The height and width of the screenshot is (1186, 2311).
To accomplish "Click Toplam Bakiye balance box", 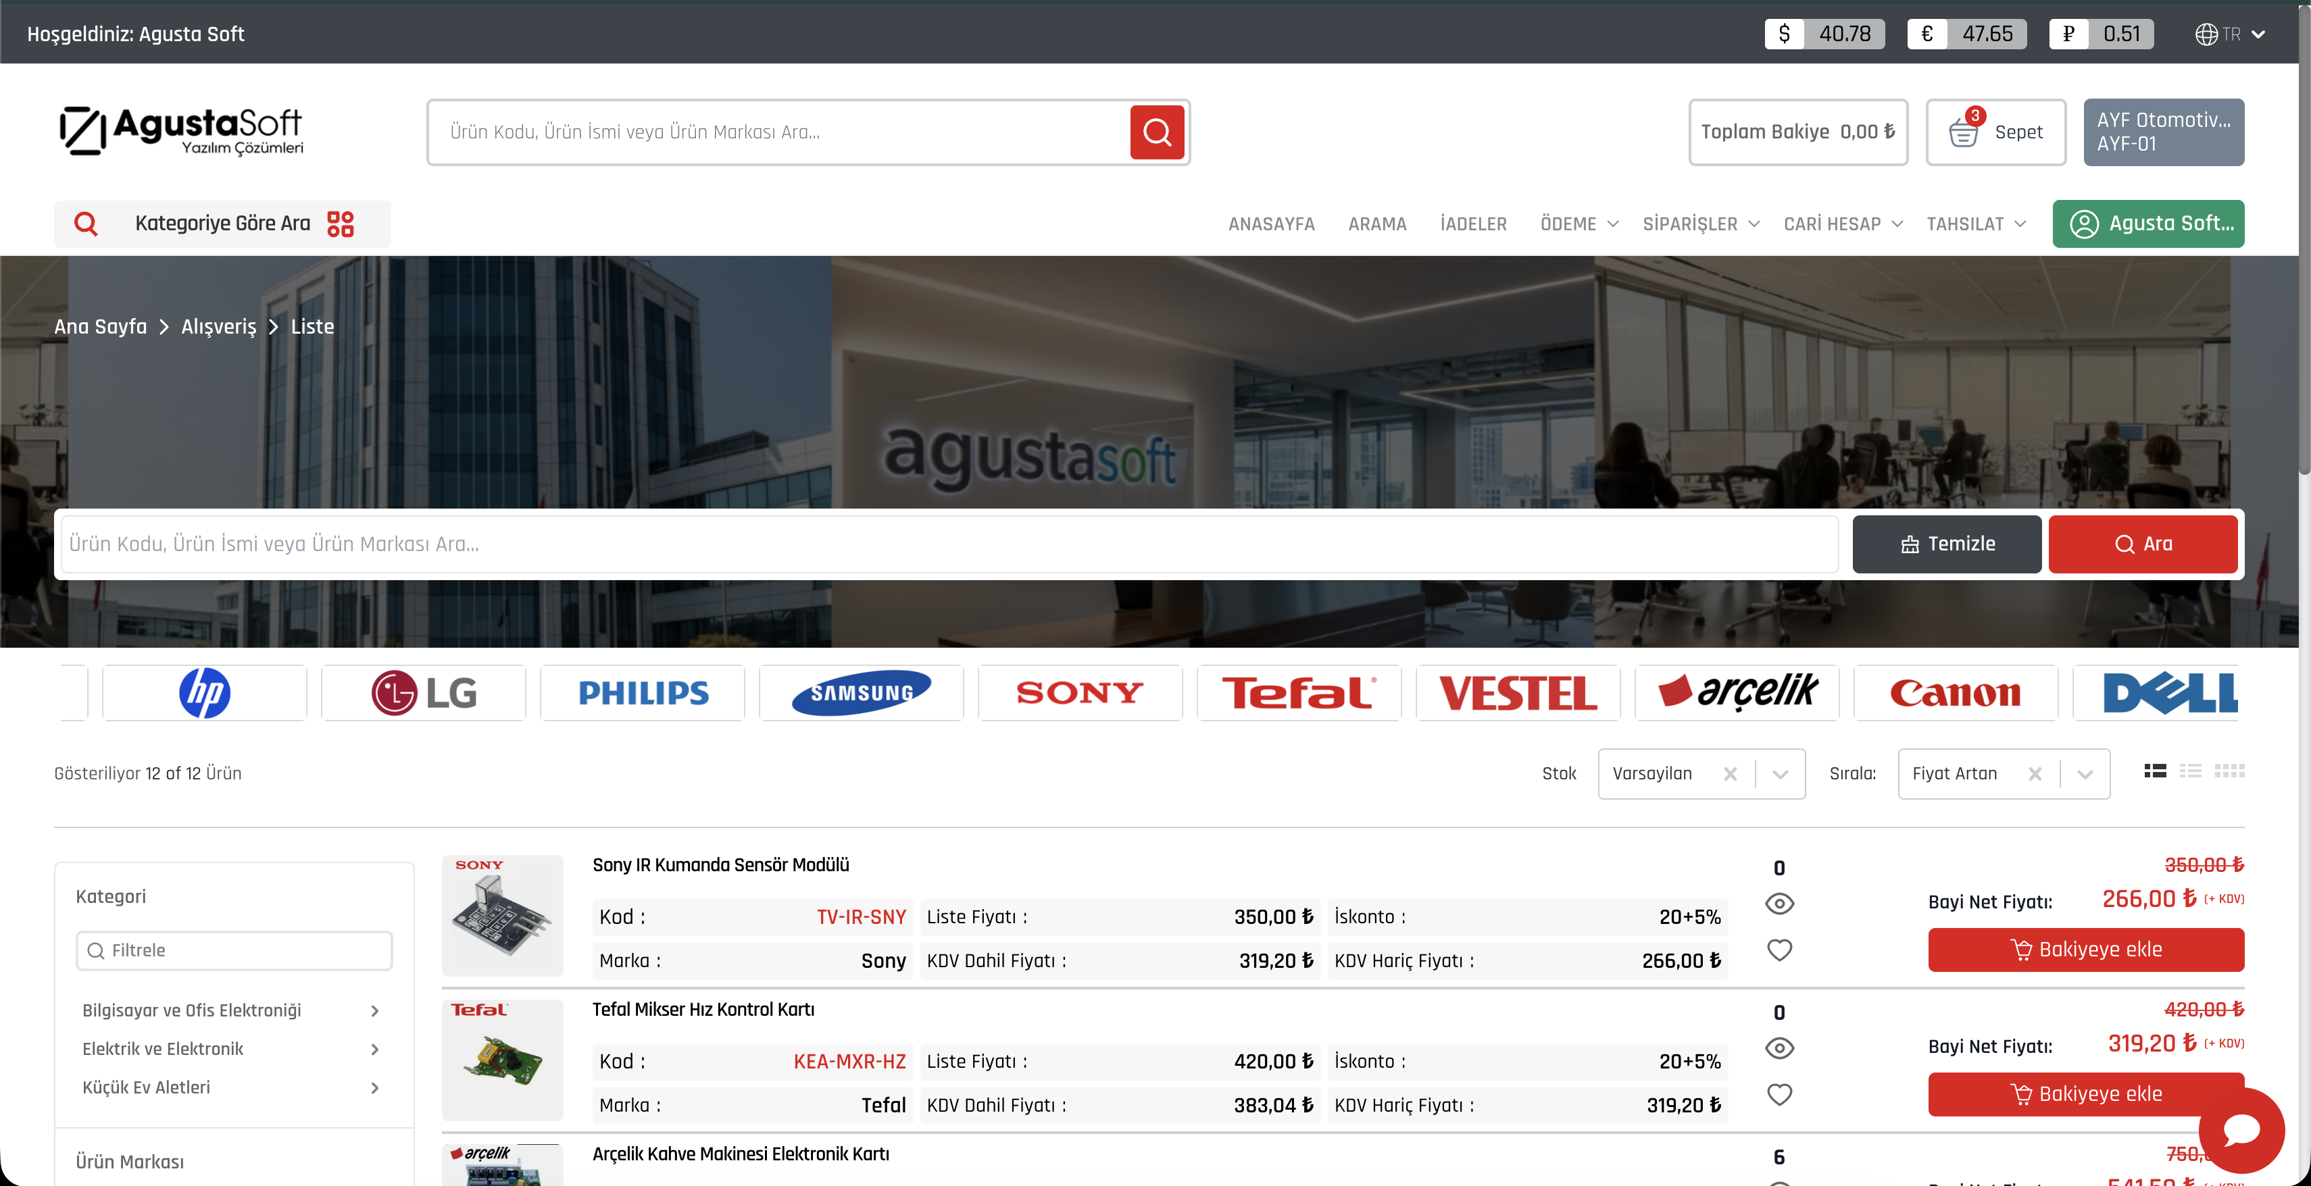I will (1798, 132).
